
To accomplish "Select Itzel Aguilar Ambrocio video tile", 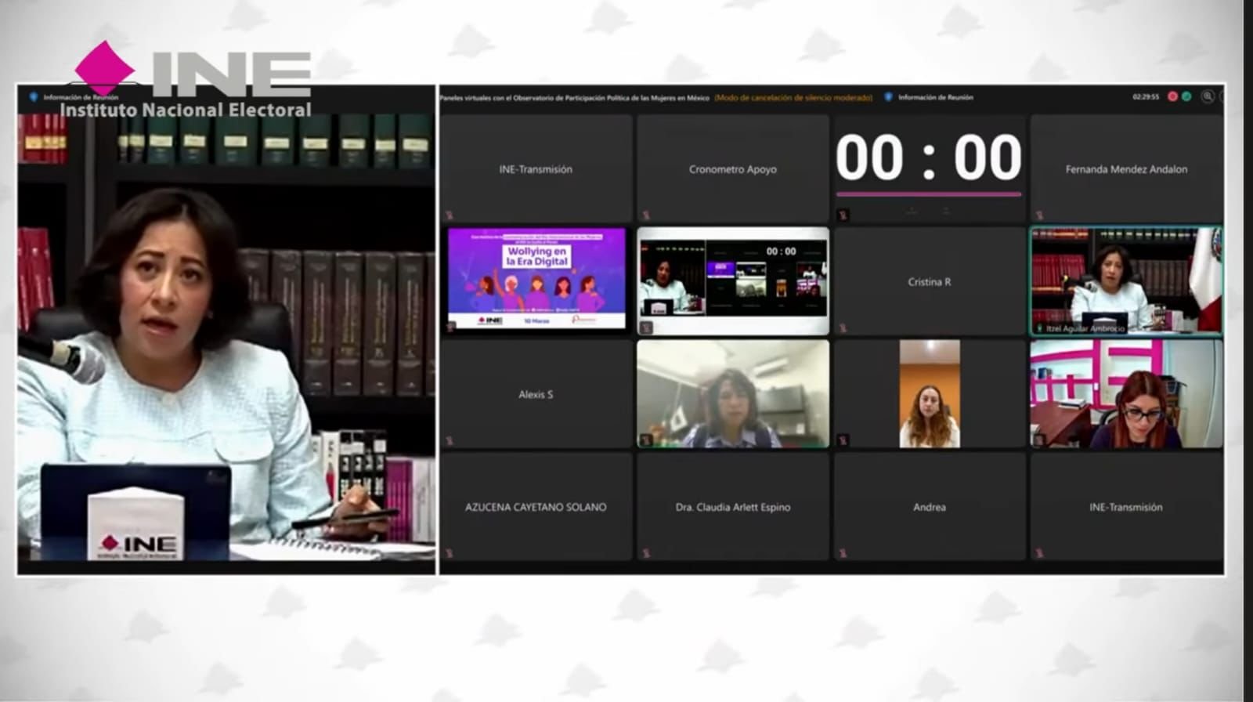I will [1125, 280].
